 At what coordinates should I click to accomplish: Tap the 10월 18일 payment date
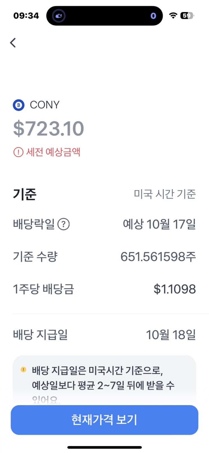(170, 335)
